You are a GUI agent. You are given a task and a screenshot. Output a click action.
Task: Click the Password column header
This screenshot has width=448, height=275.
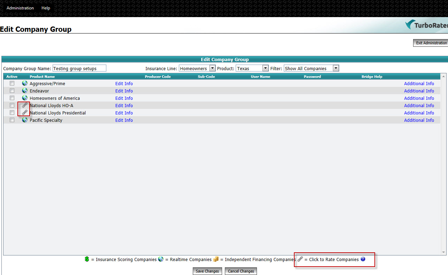click(x=312, y=76)
